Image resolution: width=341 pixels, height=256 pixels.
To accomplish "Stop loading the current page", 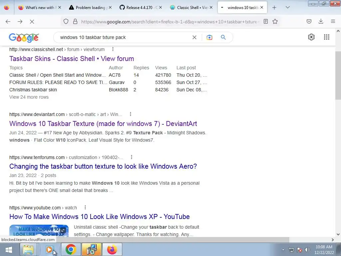I will click(x=32, y=22).
